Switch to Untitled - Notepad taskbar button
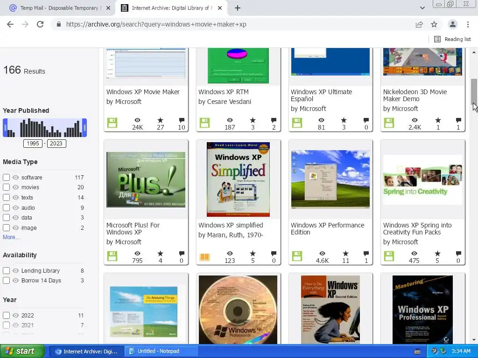Viewport: 478px width, 358px height. (x=162, y=351)
